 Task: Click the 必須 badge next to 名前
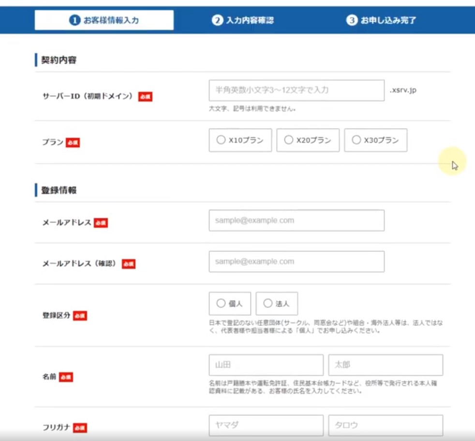pyautogui.click(x=66, y=377)
